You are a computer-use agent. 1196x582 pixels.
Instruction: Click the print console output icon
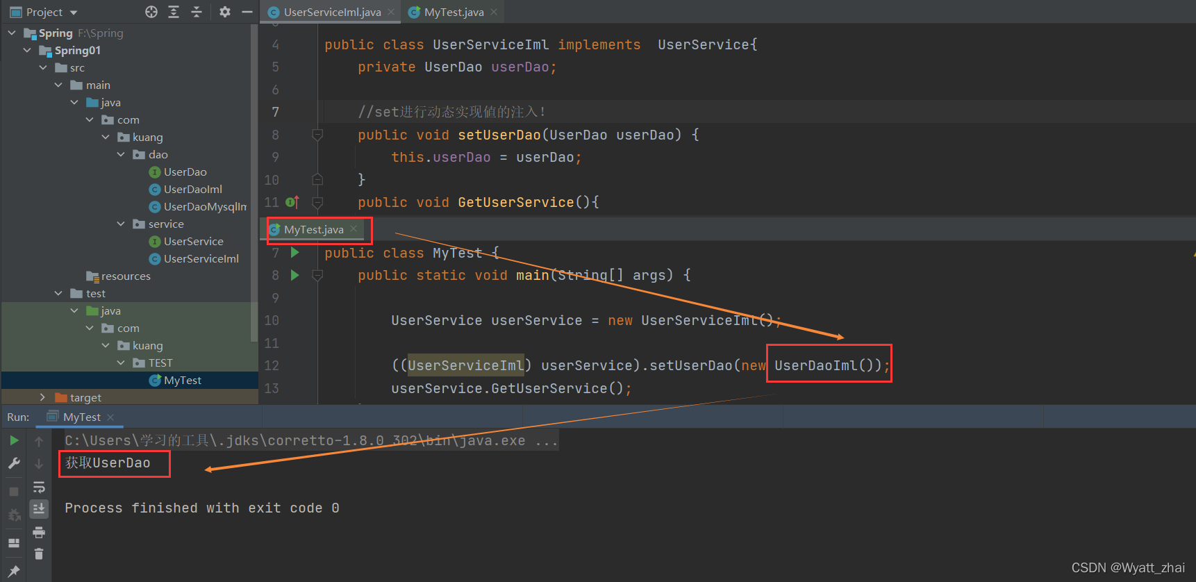[39, 532]
